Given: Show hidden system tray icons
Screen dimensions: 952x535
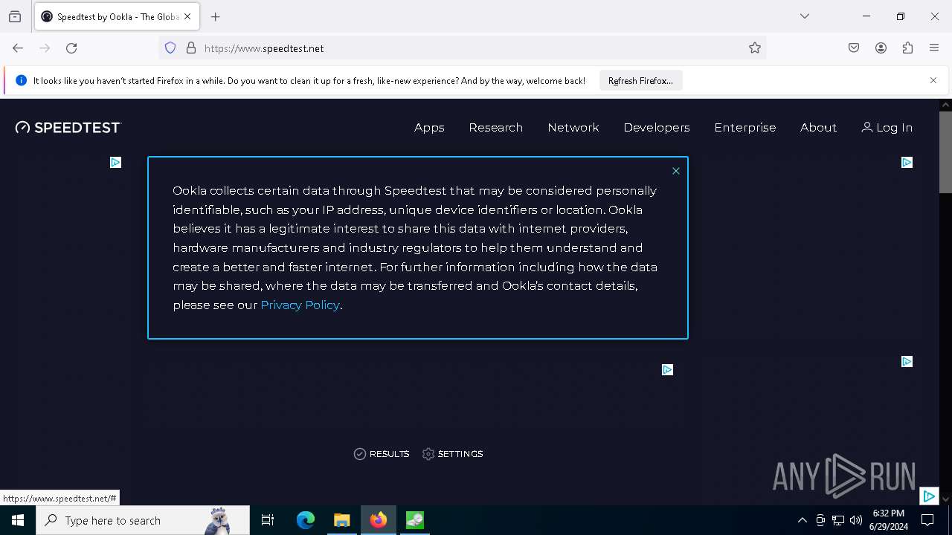Looking at the screenshot, I should click(802, 520).
